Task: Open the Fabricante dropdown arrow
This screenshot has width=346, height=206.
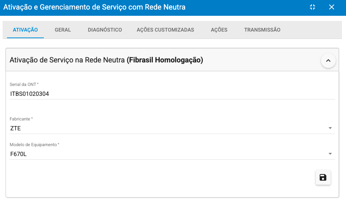Action: pos(330,128)
